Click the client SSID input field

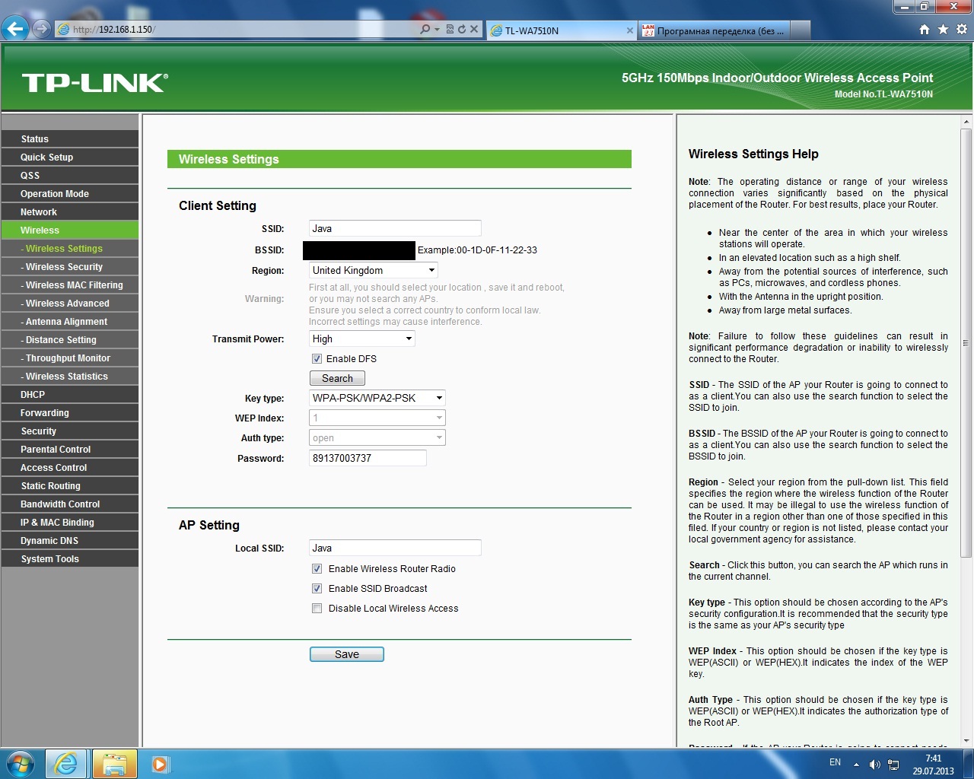point(395,228)
